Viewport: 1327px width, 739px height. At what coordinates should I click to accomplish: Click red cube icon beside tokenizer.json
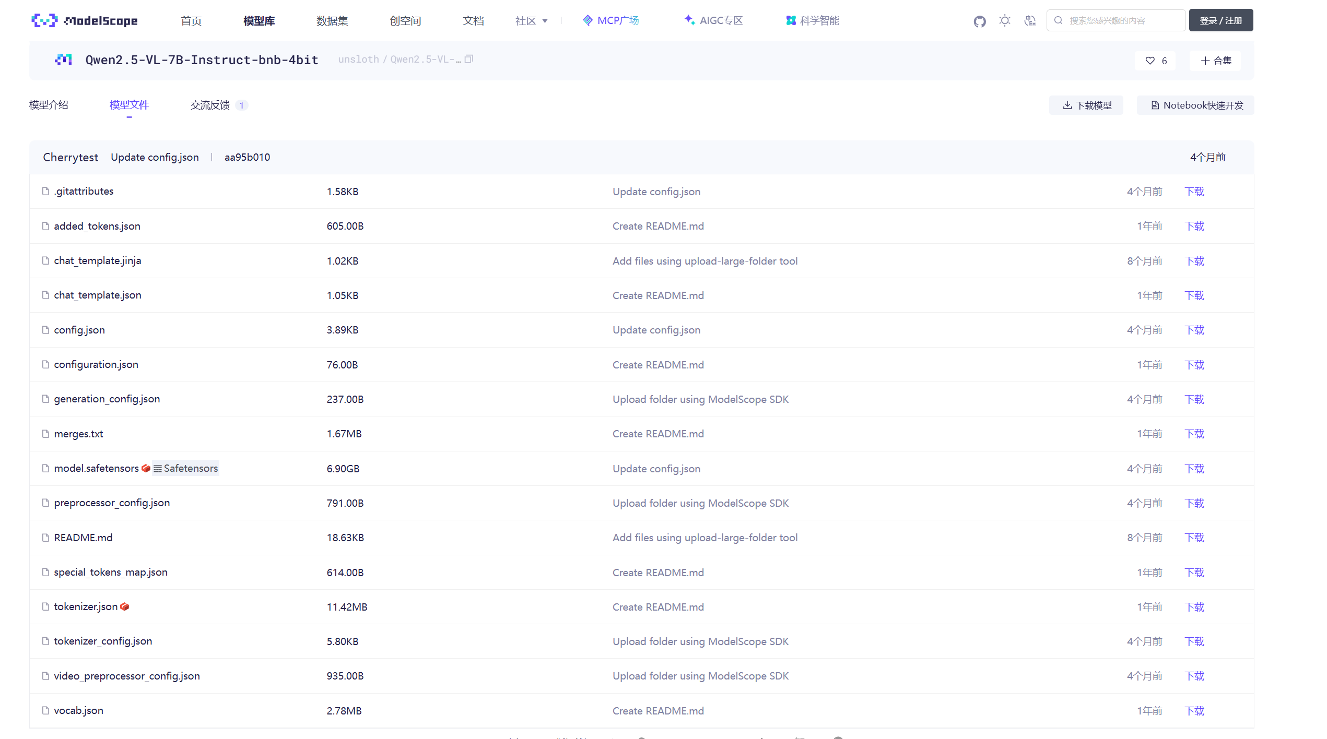(x=124, y=606)
